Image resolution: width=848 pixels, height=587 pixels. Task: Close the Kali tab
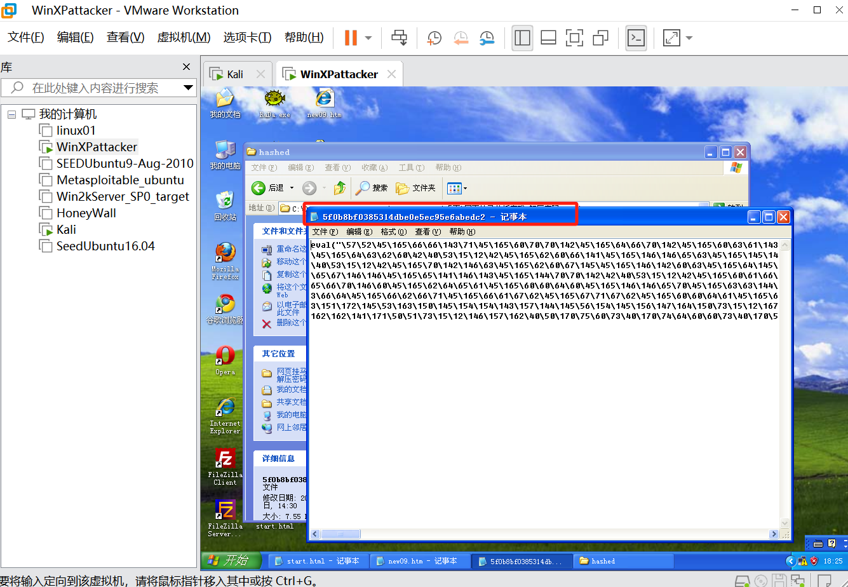point(260,74)
